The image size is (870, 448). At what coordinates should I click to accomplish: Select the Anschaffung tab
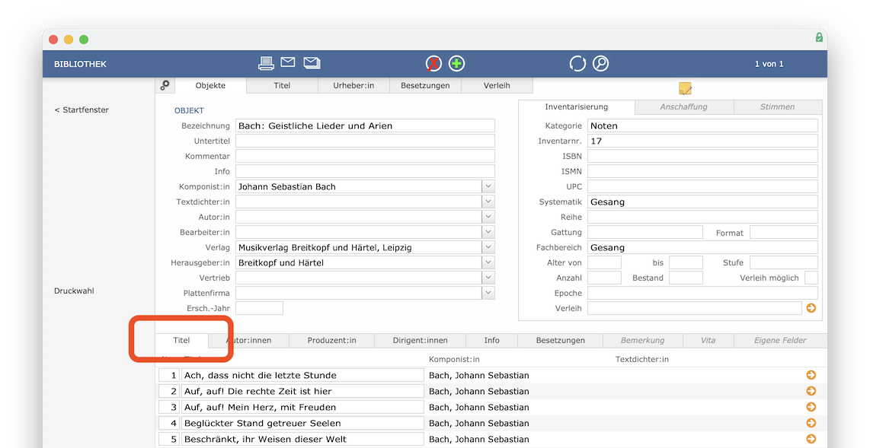tap(683, 107)
